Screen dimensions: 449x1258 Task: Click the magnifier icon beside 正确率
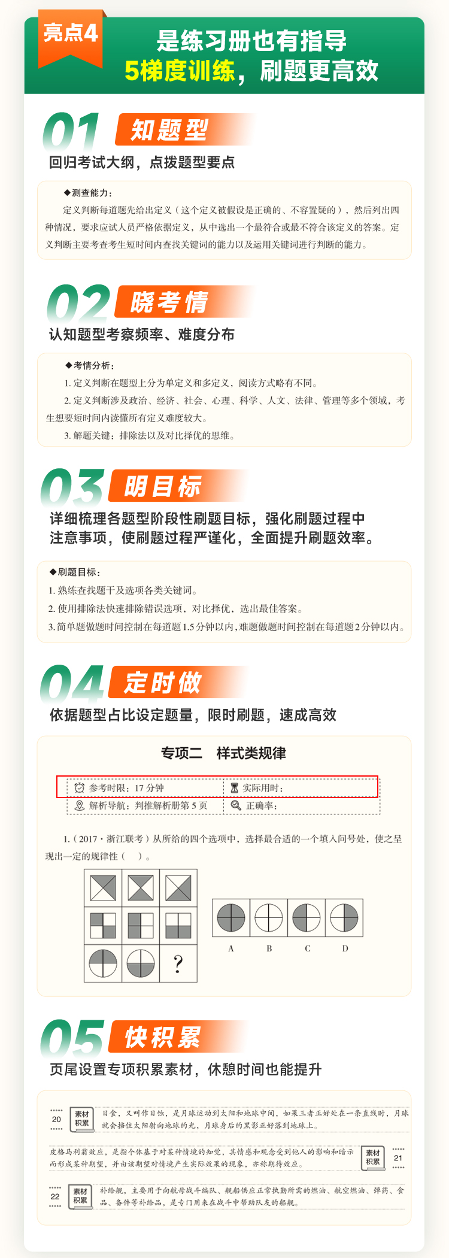point(236,805)
